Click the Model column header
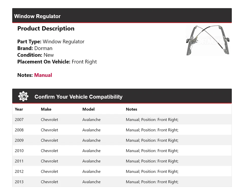This screenshot has height=195, width=244. click(x=88, y=109)
